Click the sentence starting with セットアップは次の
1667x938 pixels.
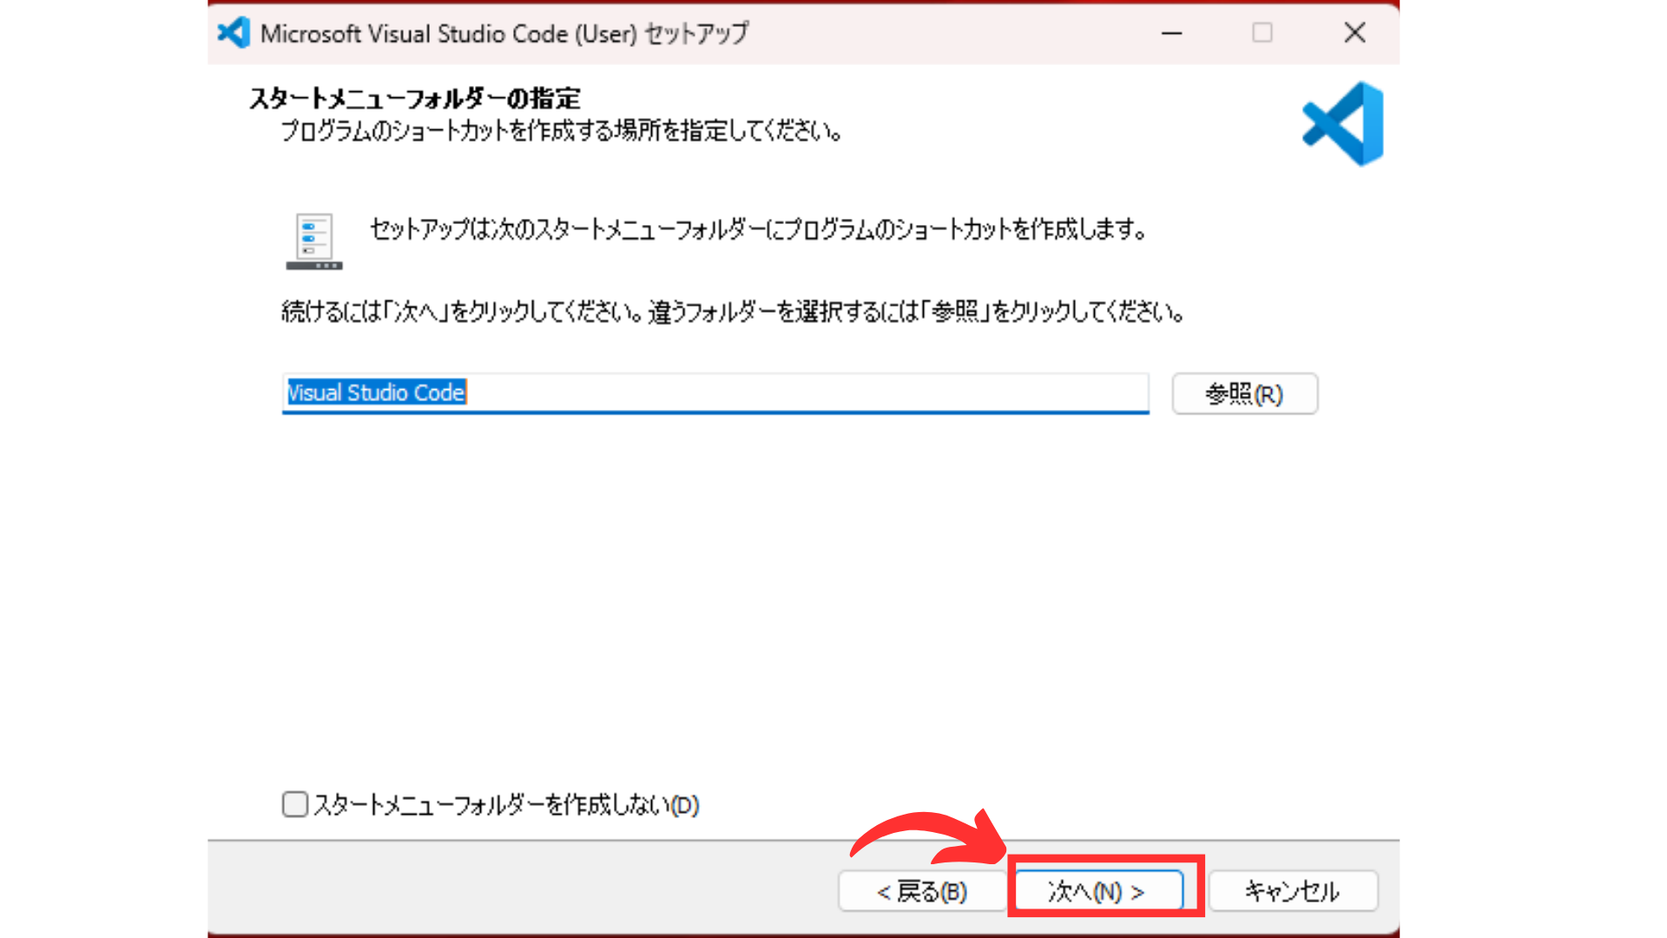point(759,229)
